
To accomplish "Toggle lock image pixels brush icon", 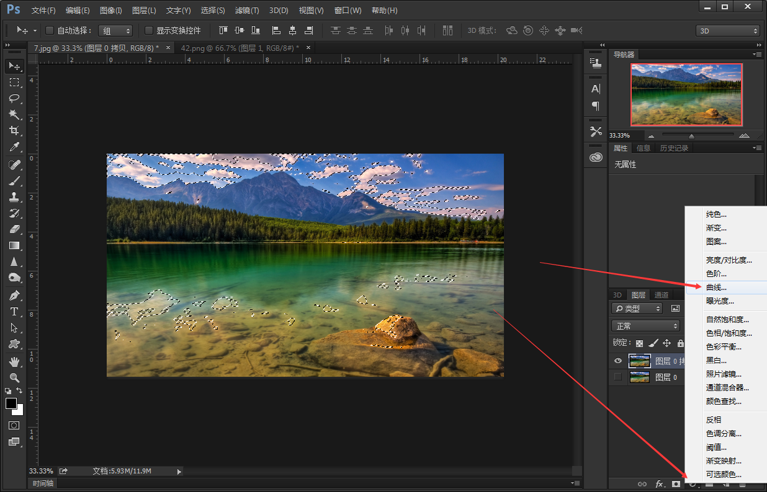I will [653, 343].
